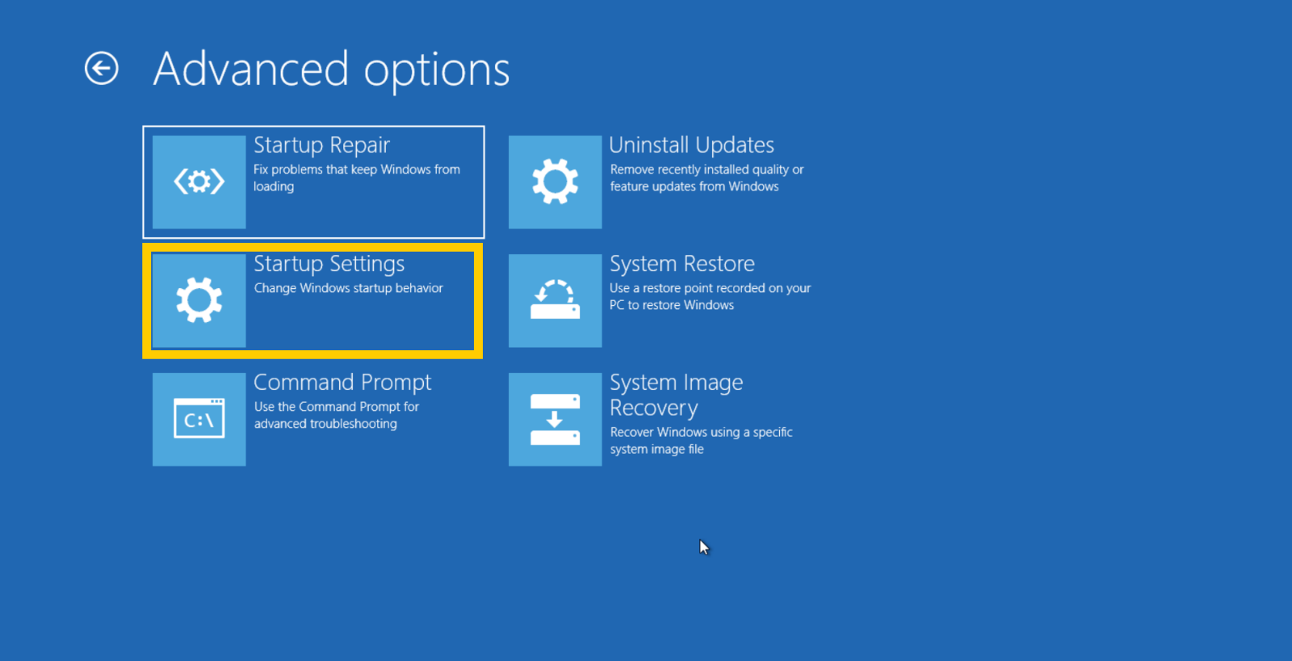The image size is (1292, 661).
Task: Open Startup Repair title
Action: (x=321, y=145)
